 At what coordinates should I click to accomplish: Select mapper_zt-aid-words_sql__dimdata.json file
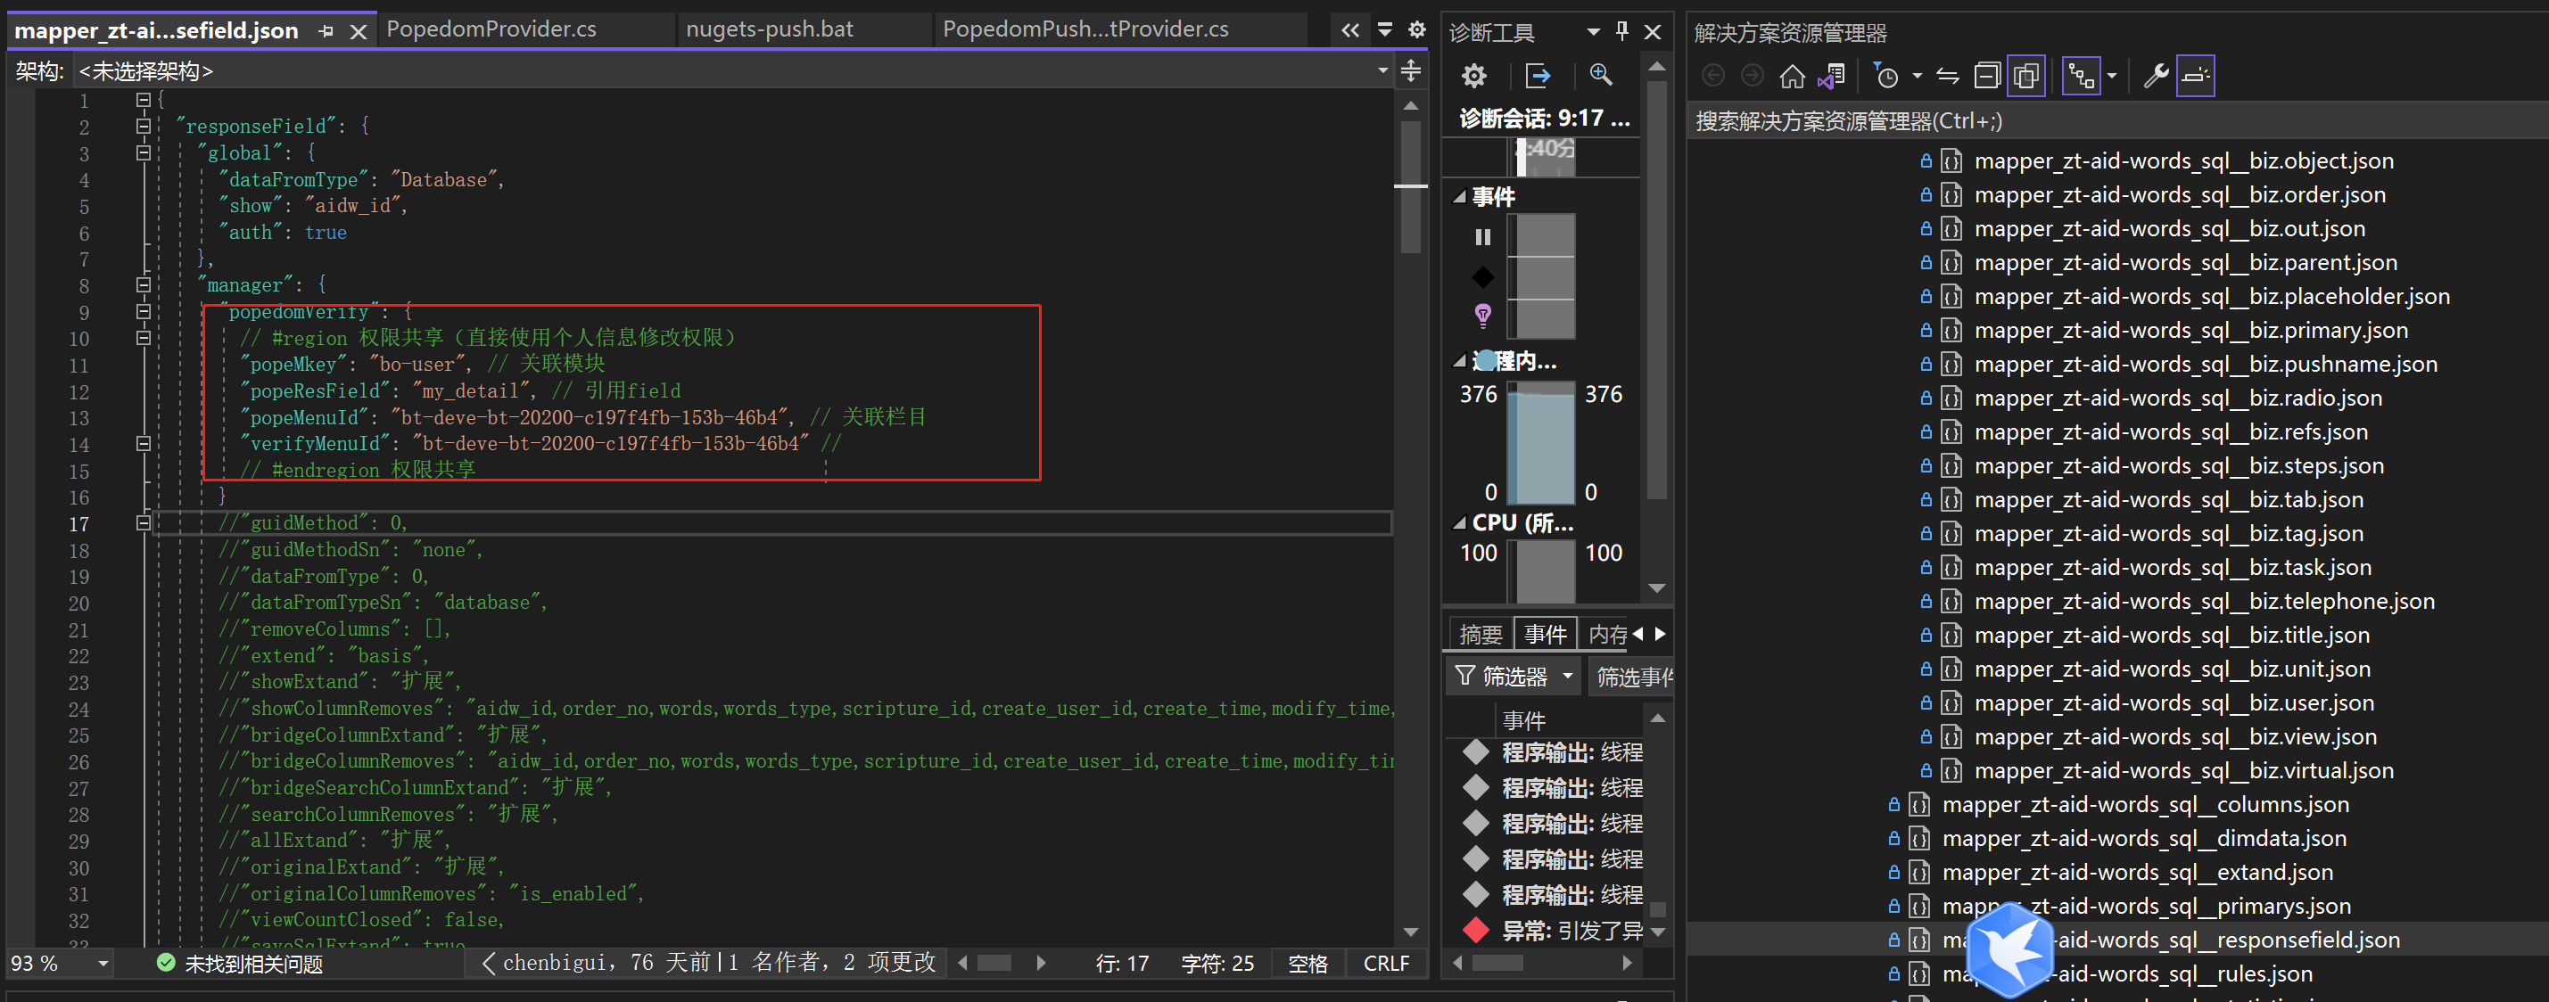[x=2143, y=838]
